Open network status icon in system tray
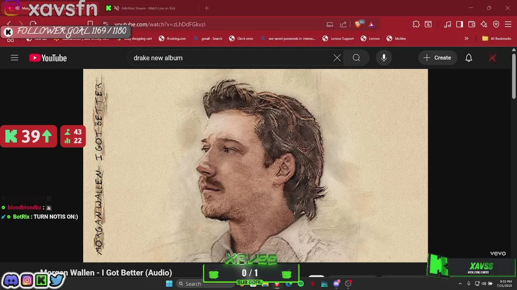517x290 pixels. coord(477,284)
